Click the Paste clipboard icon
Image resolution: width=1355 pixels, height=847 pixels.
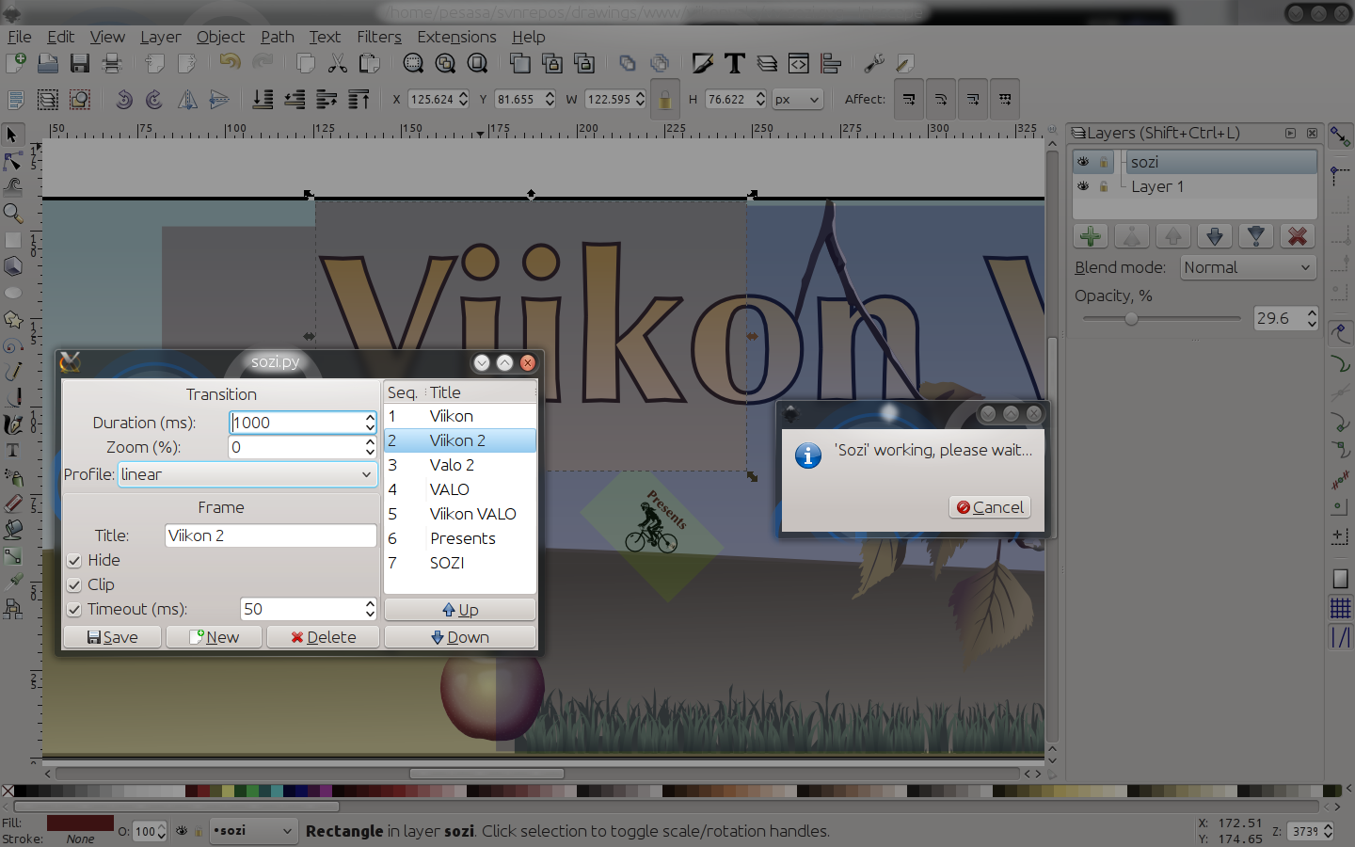click(369, 63)
